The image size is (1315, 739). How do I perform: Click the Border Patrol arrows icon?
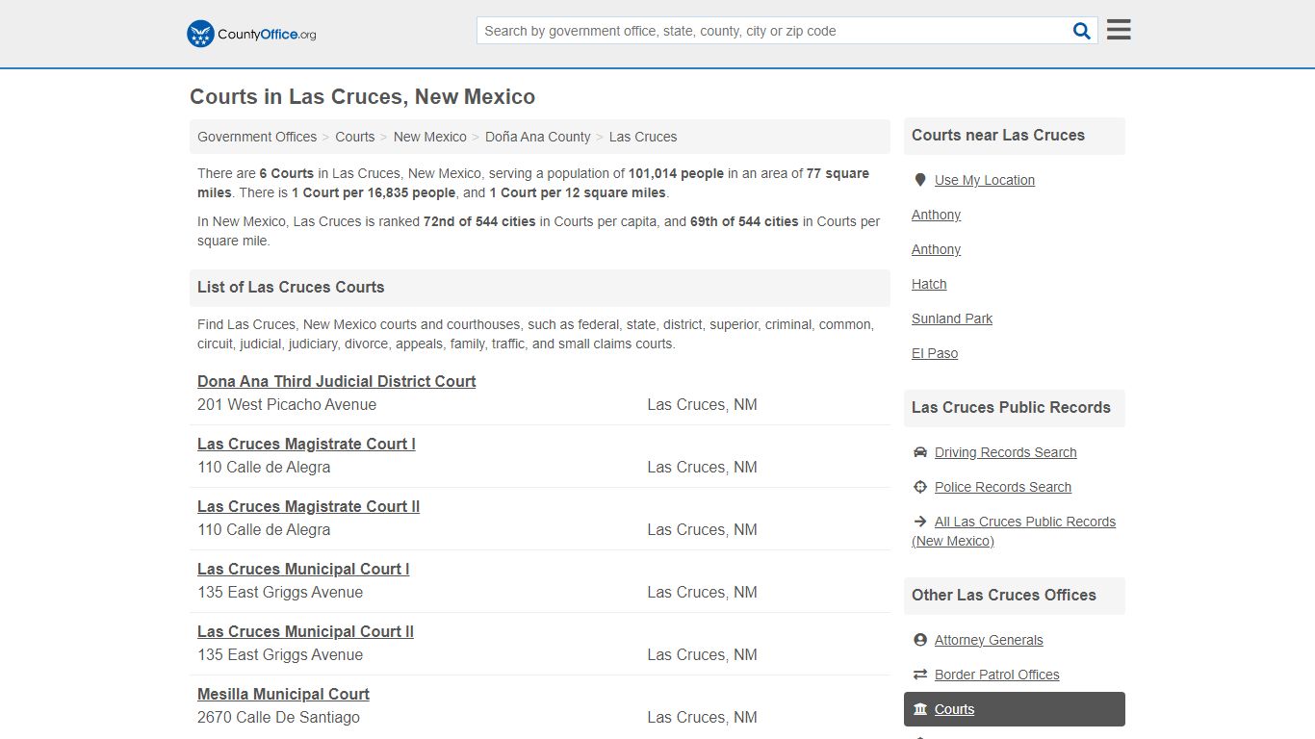coord(920,675)
